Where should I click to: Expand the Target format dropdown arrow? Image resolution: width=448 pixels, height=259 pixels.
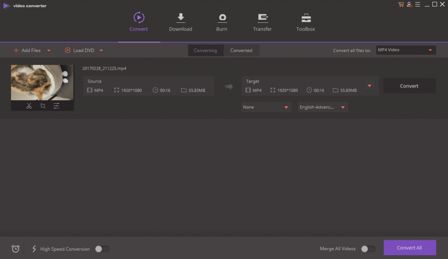(369, 86)
